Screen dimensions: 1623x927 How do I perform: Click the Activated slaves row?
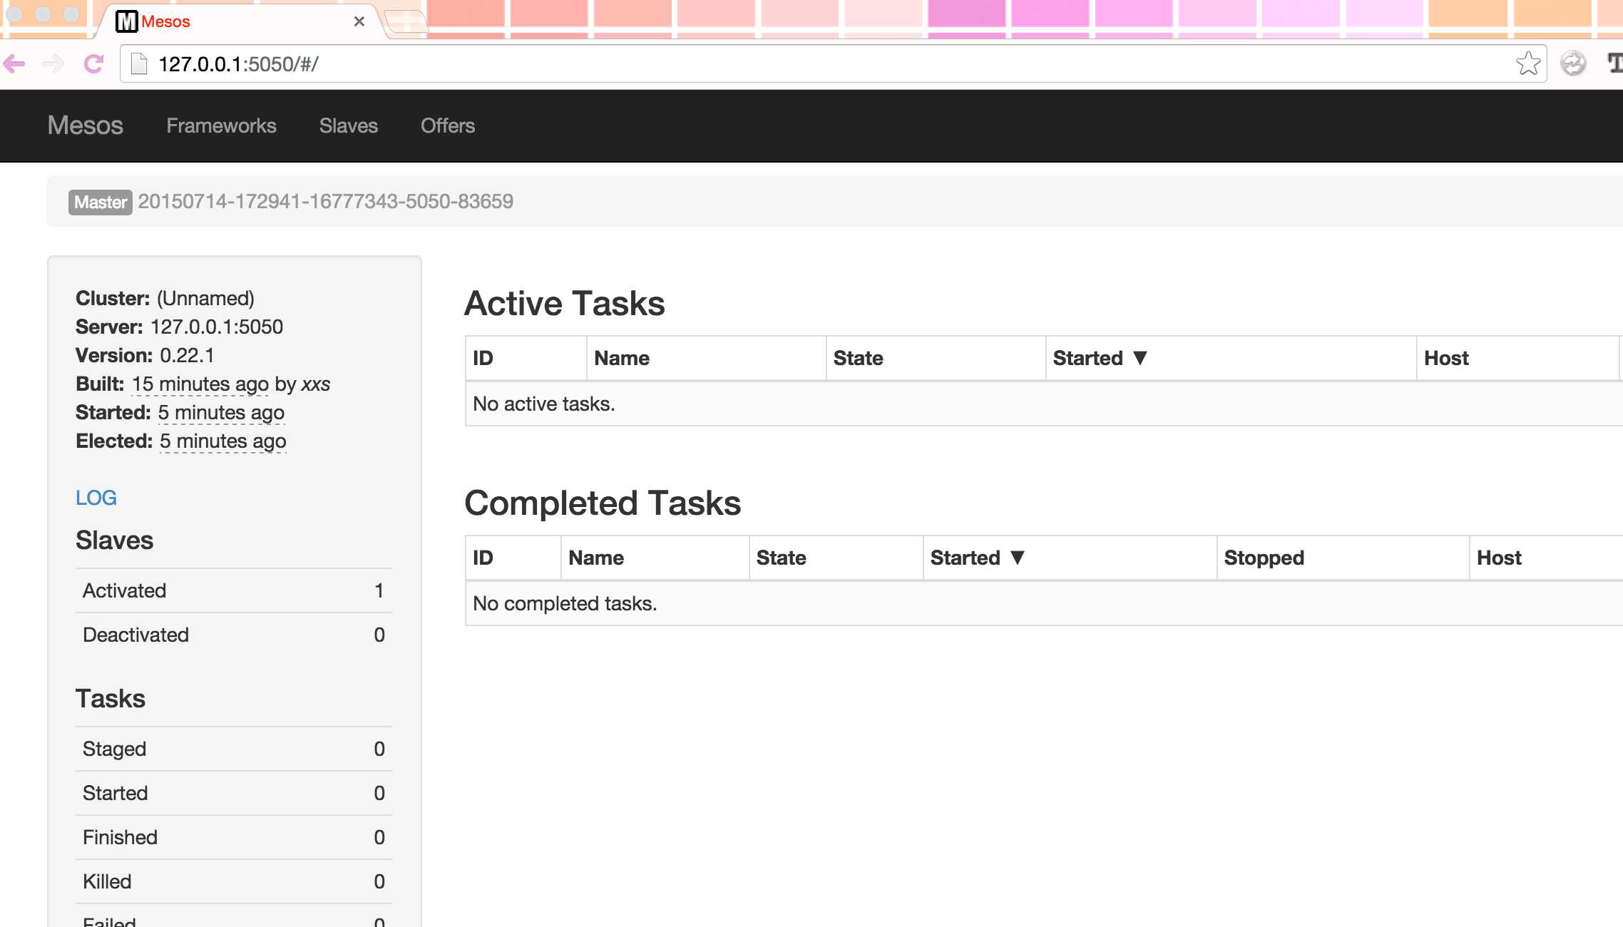click(234, 590)
